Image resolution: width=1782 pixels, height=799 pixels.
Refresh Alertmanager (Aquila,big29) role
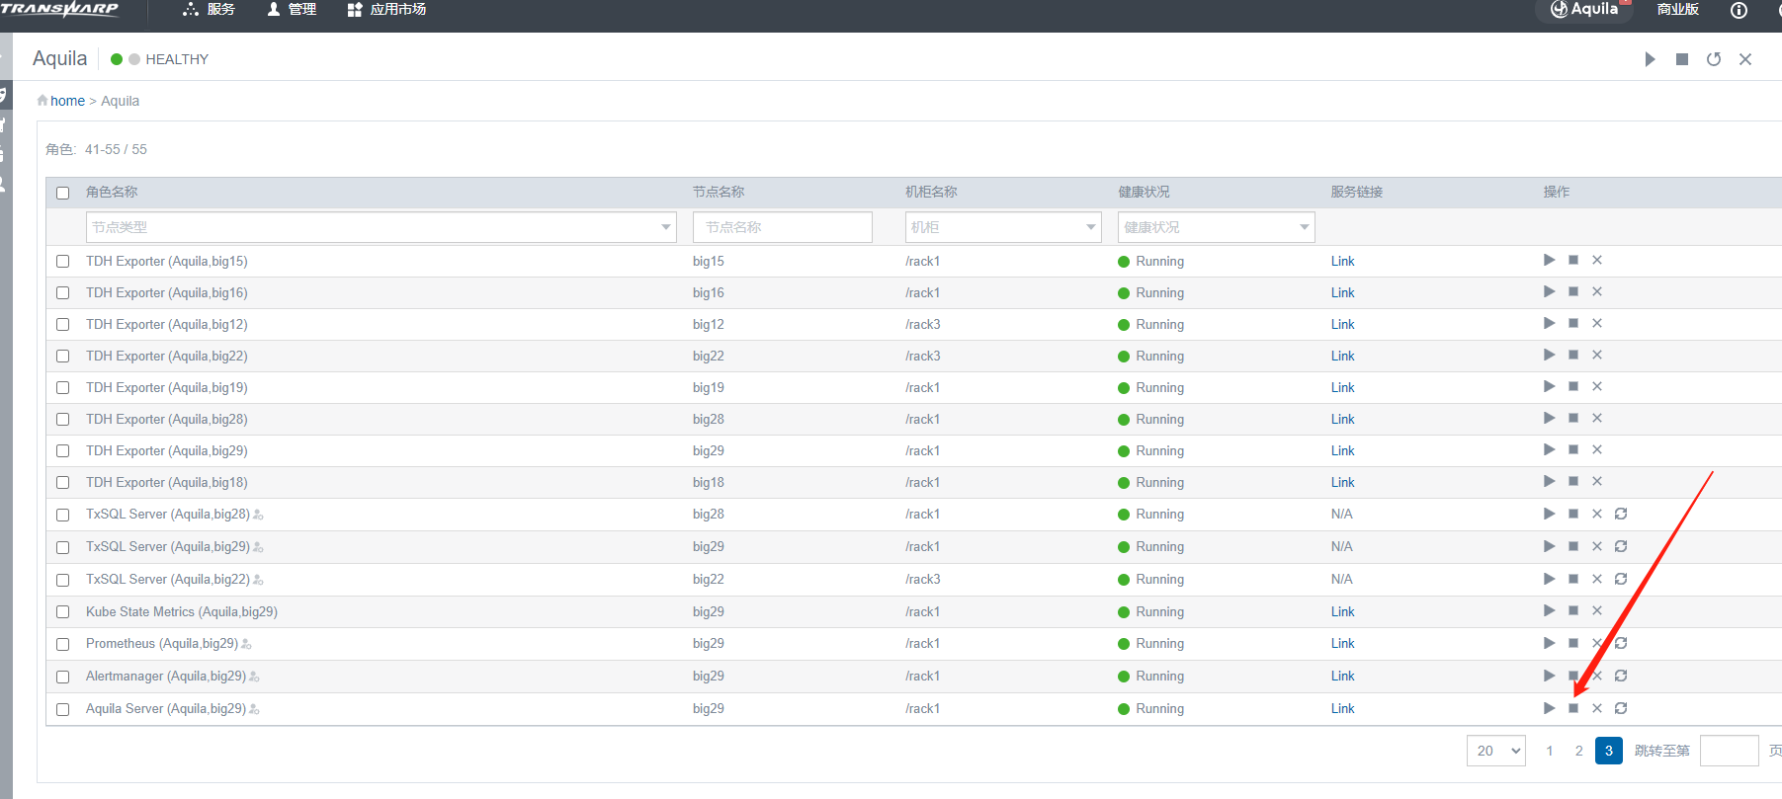click(x=1621, y=676)
